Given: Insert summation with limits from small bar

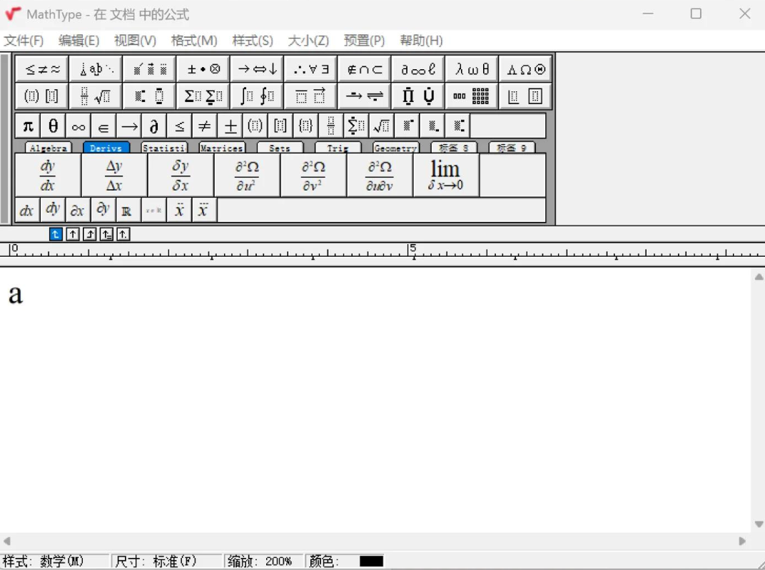Looking at the screenshot, I should point(357,126).
